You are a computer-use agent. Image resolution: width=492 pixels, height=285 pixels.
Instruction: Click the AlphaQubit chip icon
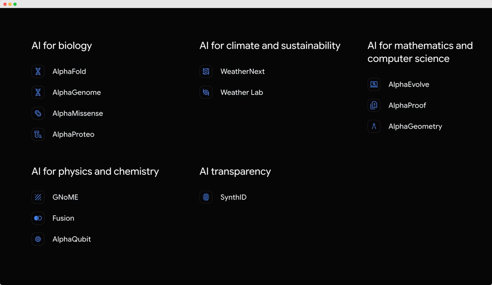coord(38,239)
